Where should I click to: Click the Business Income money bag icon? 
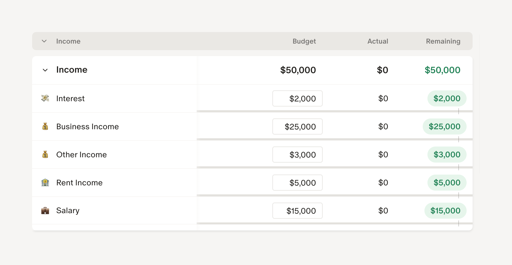click(45, 126)
